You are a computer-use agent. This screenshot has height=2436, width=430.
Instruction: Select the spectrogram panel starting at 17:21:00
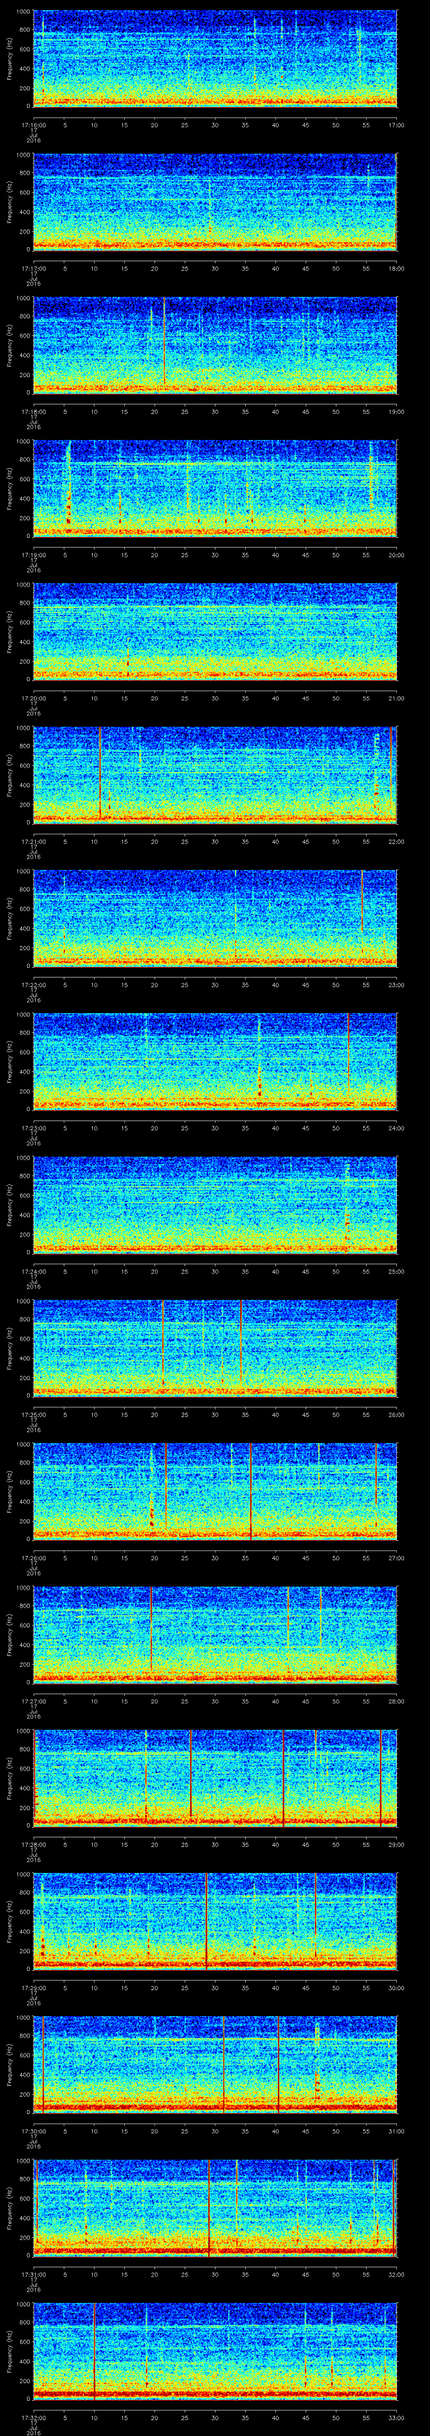[x=215, y=775]
